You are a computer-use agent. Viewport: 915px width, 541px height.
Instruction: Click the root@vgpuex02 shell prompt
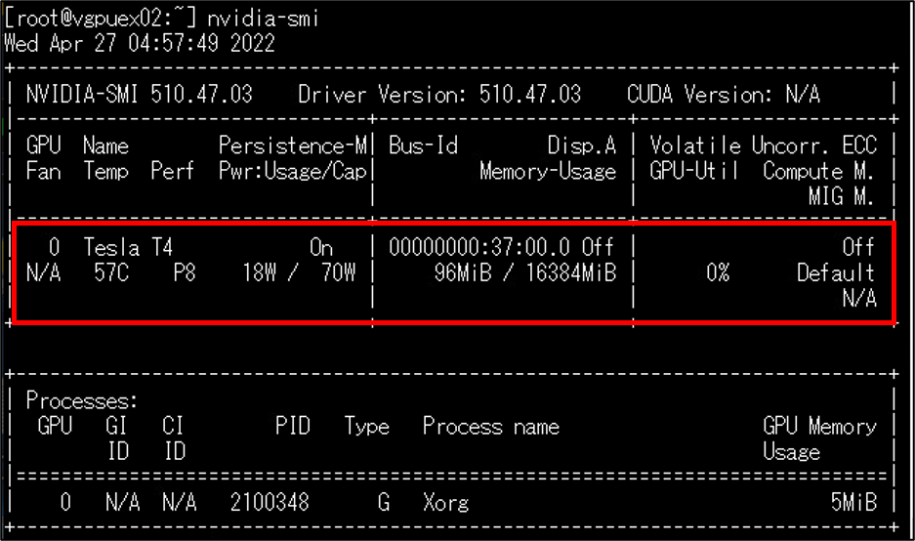point(103,18)
